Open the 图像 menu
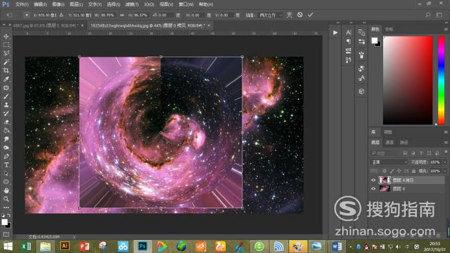Screen dimensions: 450x253 pyautogui.click(x=59, y=5)
